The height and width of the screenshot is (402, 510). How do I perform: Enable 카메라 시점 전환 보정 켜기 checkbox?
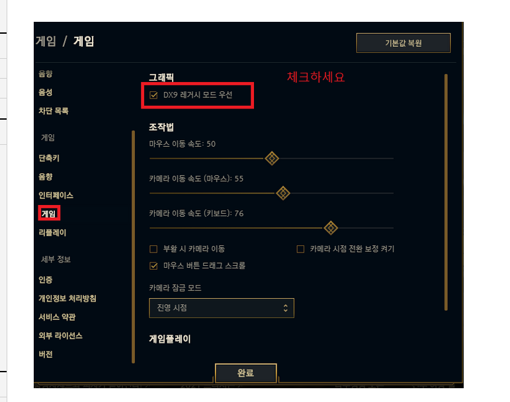pos(300,249)
